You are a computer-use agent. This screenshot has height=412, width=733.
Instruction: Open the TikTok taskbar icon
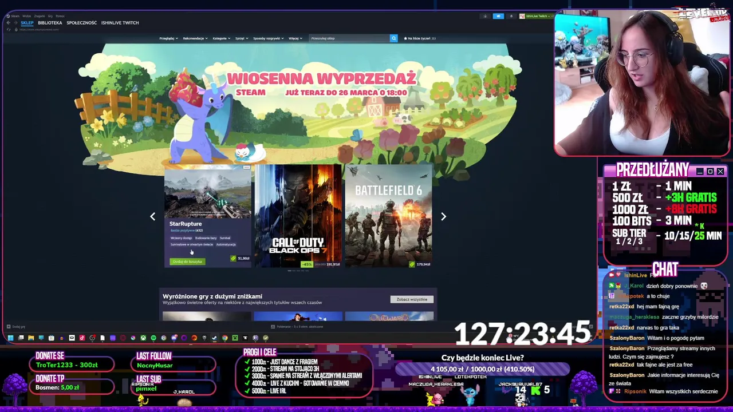(82, 338)
